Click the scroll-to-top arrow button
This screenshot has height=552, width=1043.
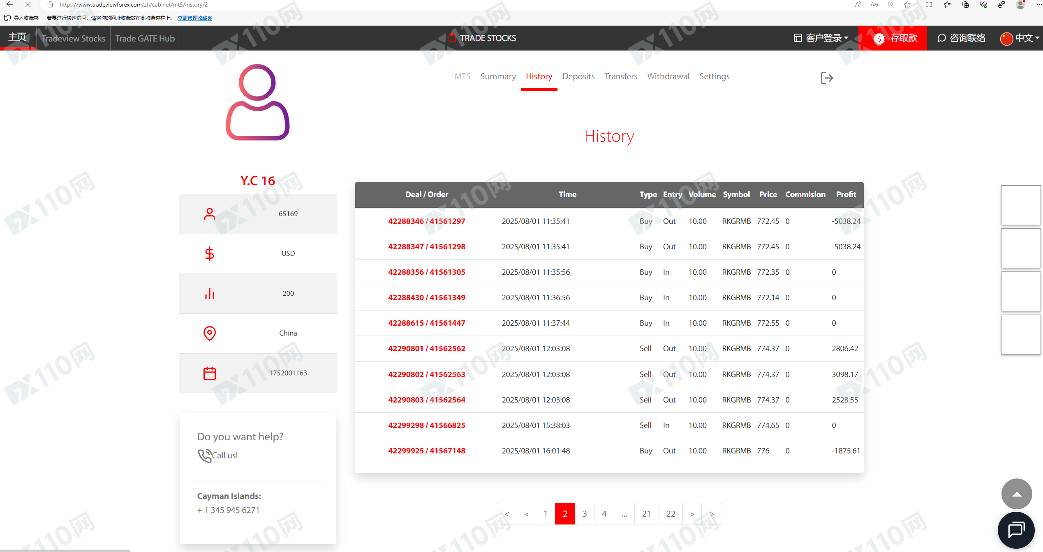click(1016, 494)
